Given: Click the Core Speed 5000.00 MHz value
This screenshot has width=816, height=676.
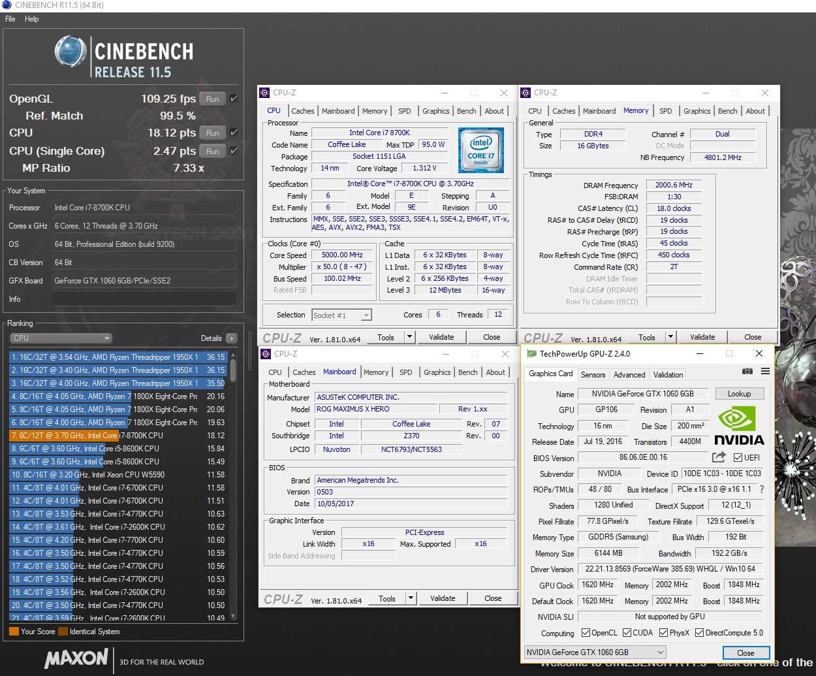Looking at the screenshot, I should click(342, 255).
